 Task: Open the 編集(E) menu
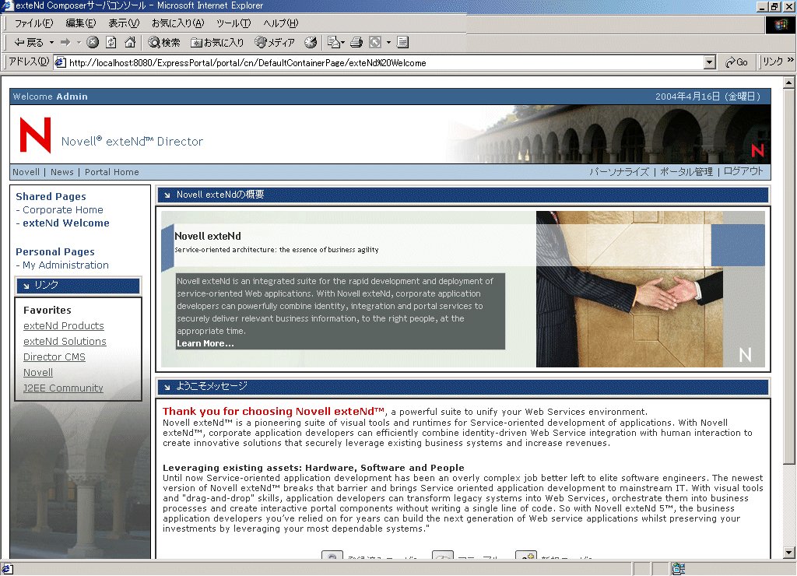[x=81, y=23]
